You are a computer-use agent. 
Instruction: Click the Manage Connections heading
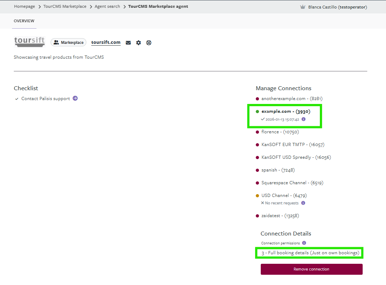point(283,88)
